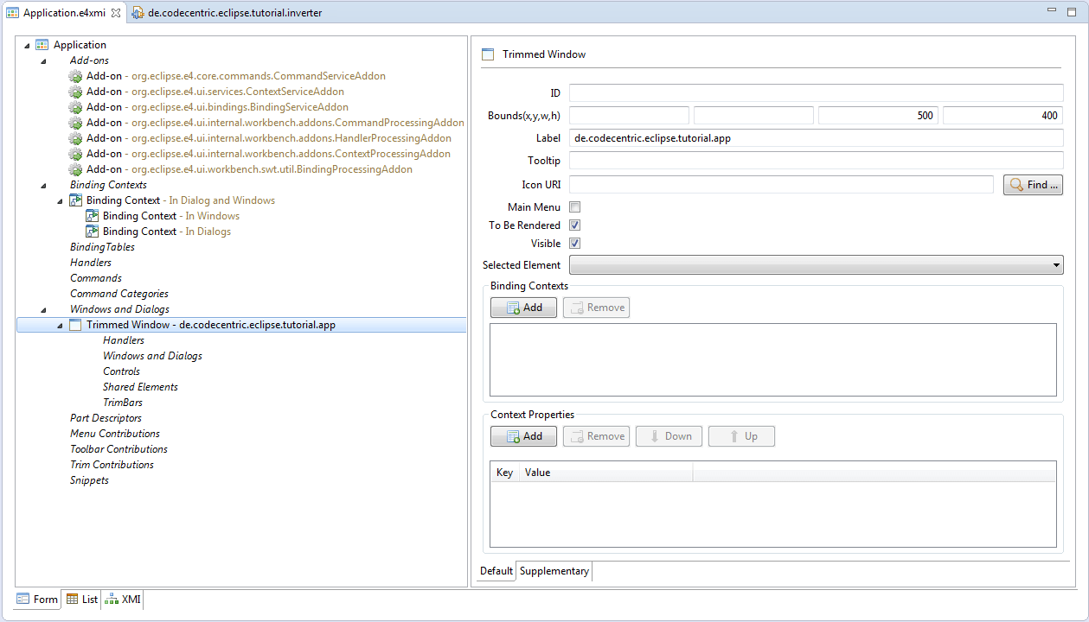Open the Selected Element dropdown
Screen dimensions: 1089x622
tap(1057, 265)
